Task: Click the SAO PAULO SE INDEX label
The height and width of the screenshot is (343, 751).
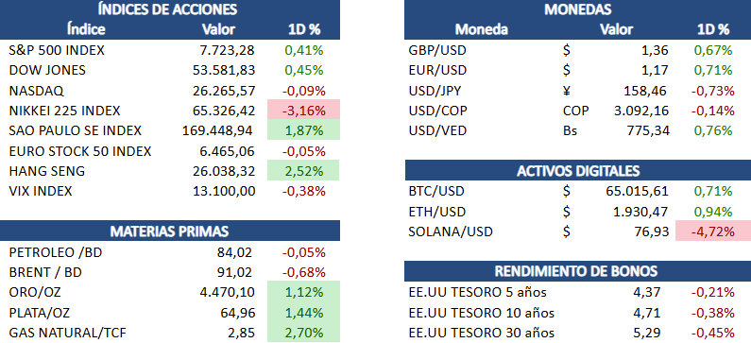Action: [76, 130]
